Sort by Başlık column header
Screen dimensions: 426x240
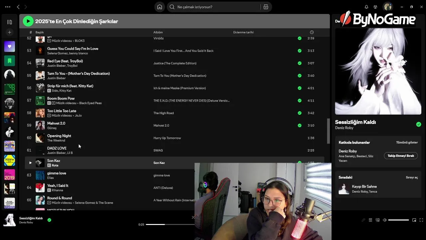pyautogui.click(x=40, y=32)
